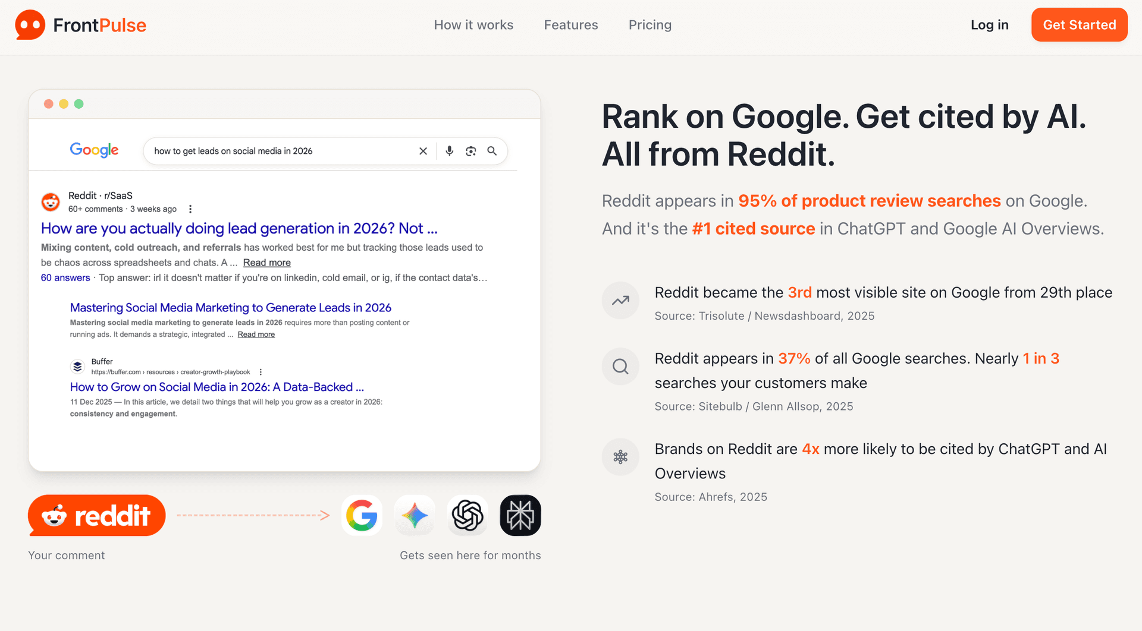
Task: Click the Perplexity logo icon
Action: click(520, 515)
